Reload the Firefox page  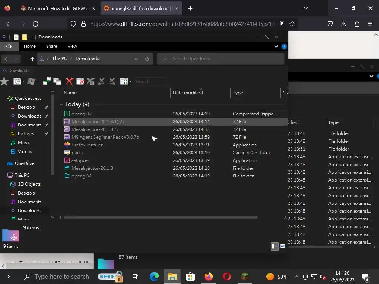coord(36,24)
